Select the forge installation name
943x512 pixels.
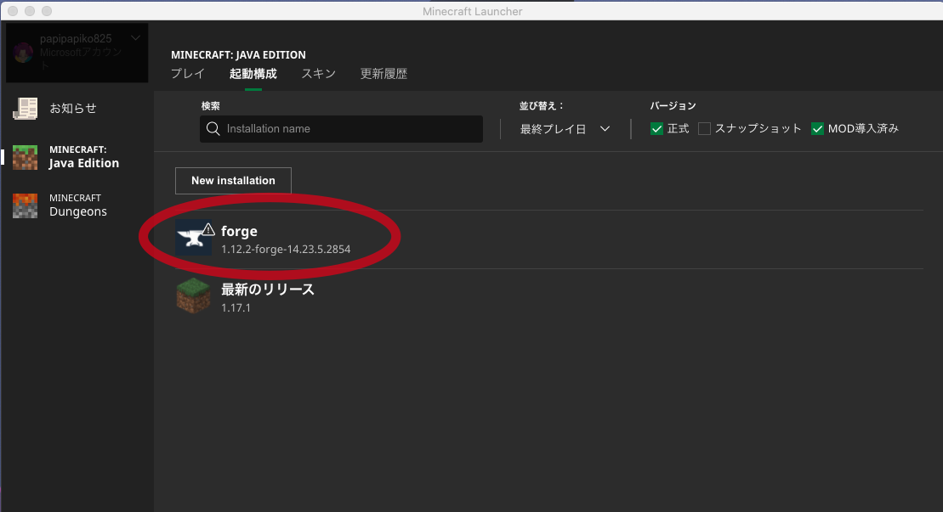pos(239,231)
